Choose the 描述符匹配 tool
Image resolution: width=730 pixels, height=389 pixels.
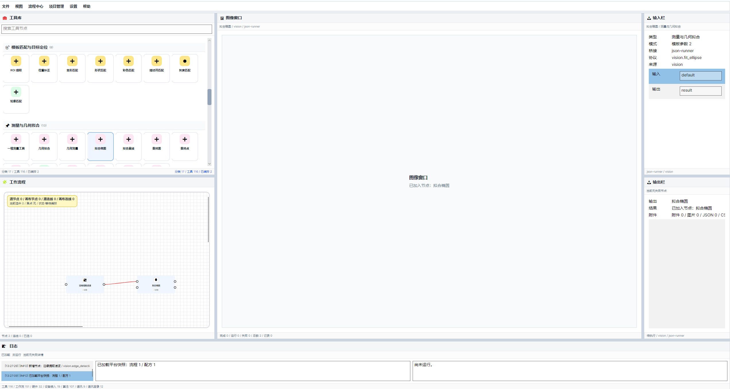tap(157, 68)
